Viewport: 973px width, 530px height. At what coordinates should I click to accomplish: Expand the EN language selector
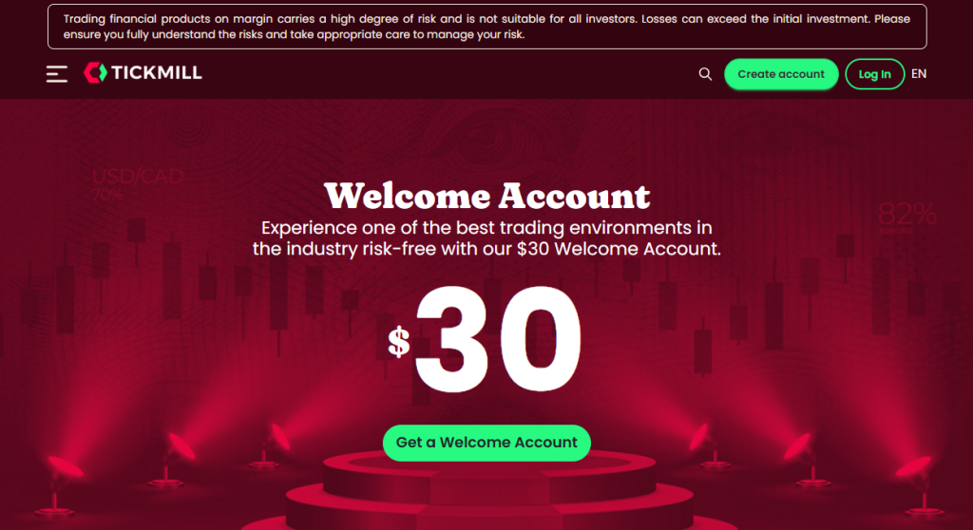[x=919, y=74]
